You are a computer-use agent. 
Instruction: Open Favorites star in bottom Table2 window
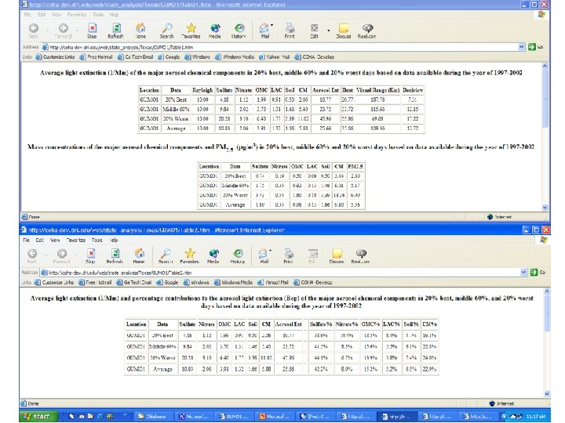click(190, 256)
